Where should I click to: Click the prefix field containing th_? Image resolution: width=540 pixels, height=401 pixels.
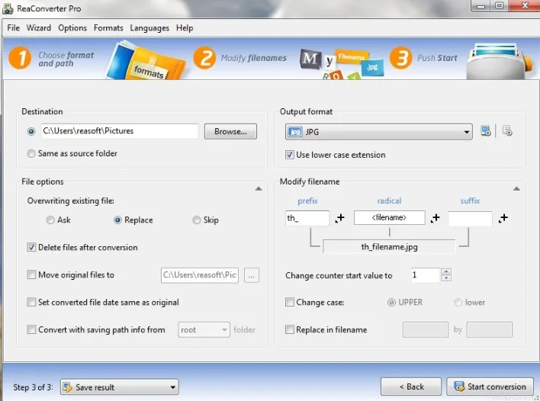307,218
